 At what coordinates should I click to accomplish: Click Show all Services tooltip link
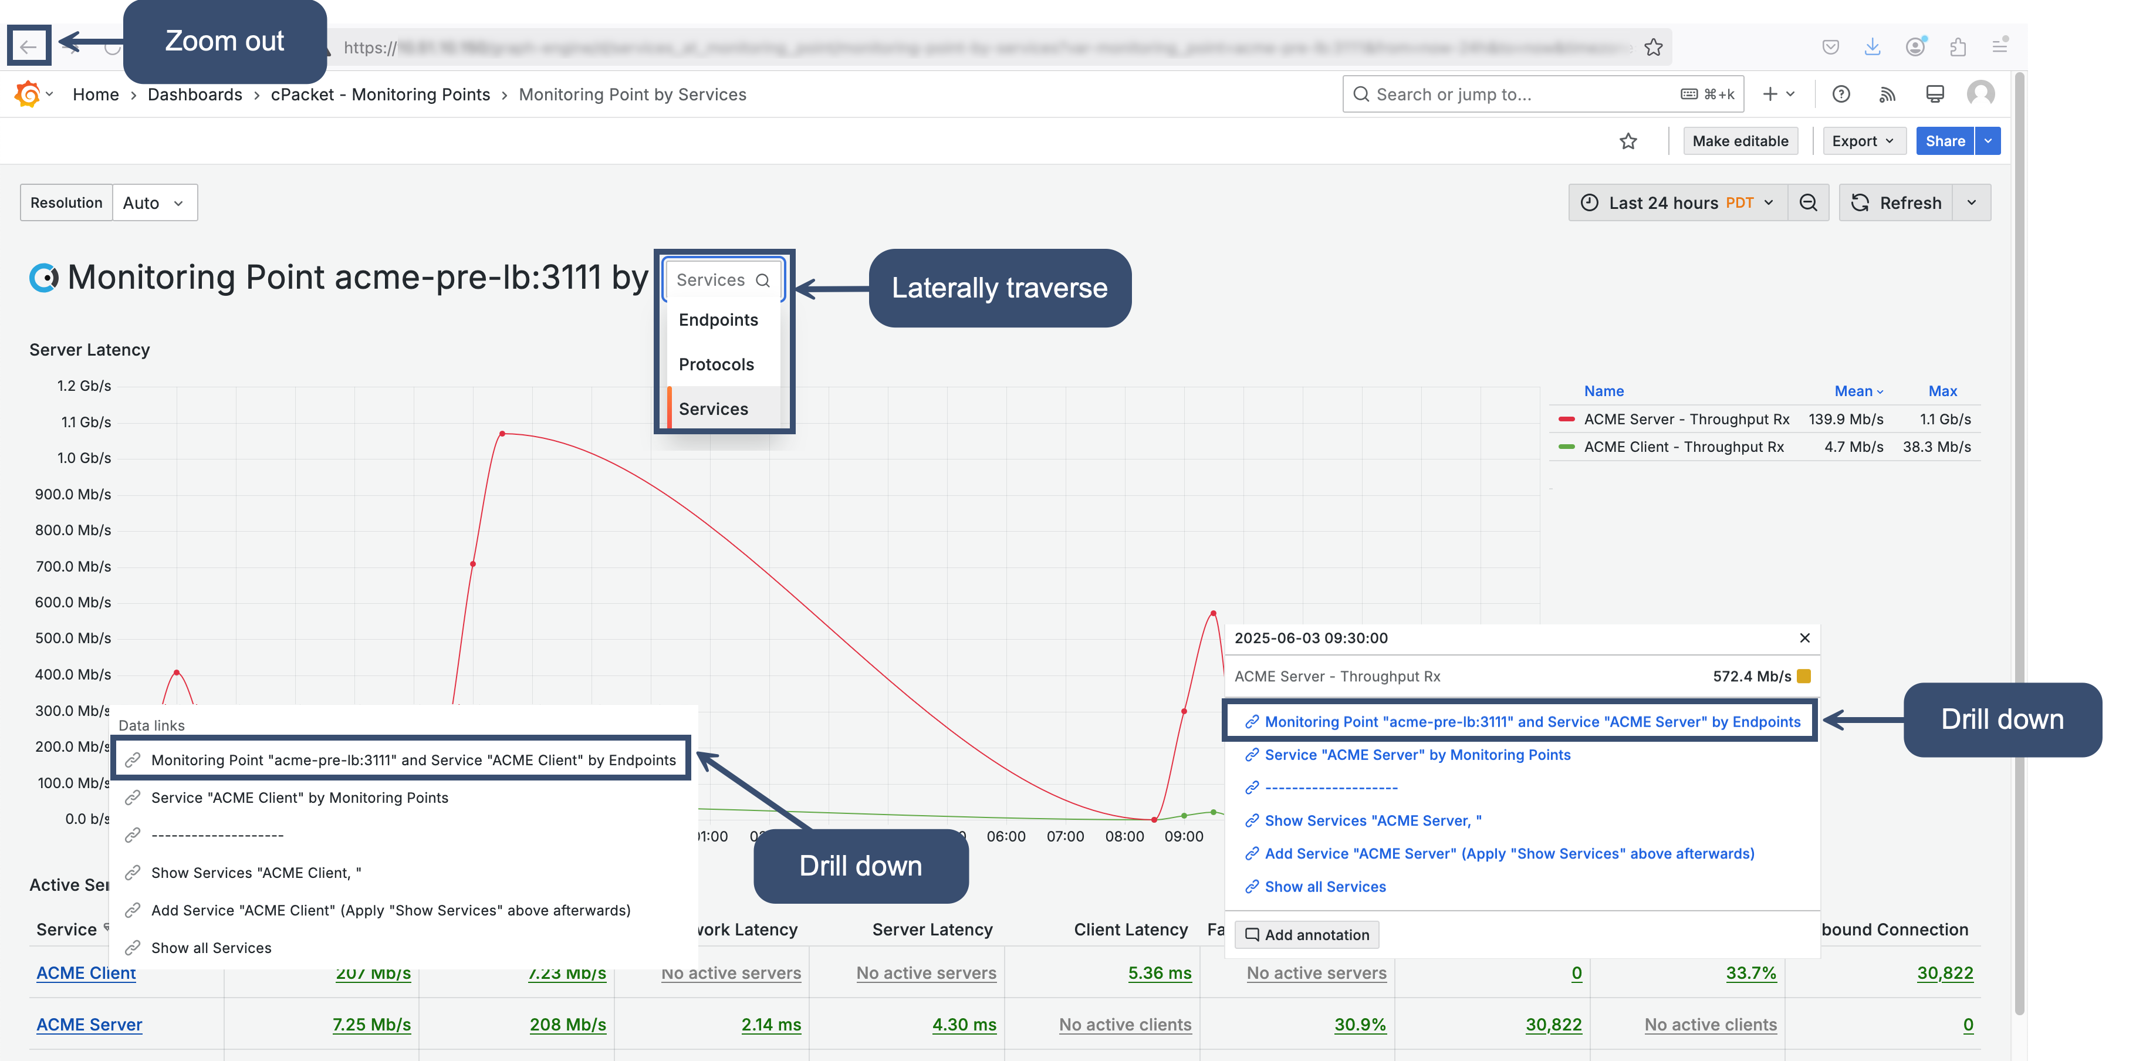pyautogui.click(x=1325, y=887)
